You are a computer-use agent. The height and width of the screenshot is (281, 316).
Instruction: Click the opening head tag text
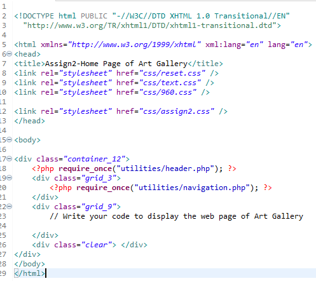tap(27, 54)
